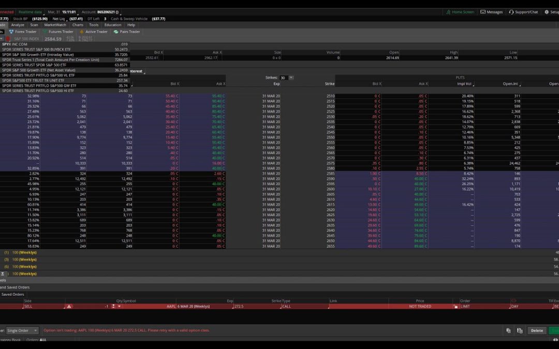559x349 pixels.
Task: Select SPYR INC COM suggestion
Action: (65, 44)
